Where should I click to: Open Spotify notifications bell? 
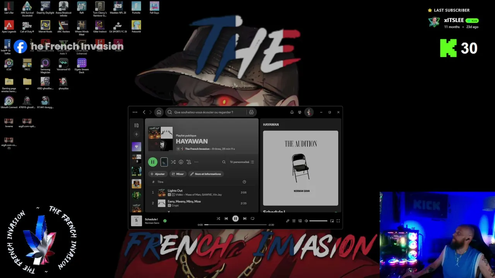click(x=292, y=112)
